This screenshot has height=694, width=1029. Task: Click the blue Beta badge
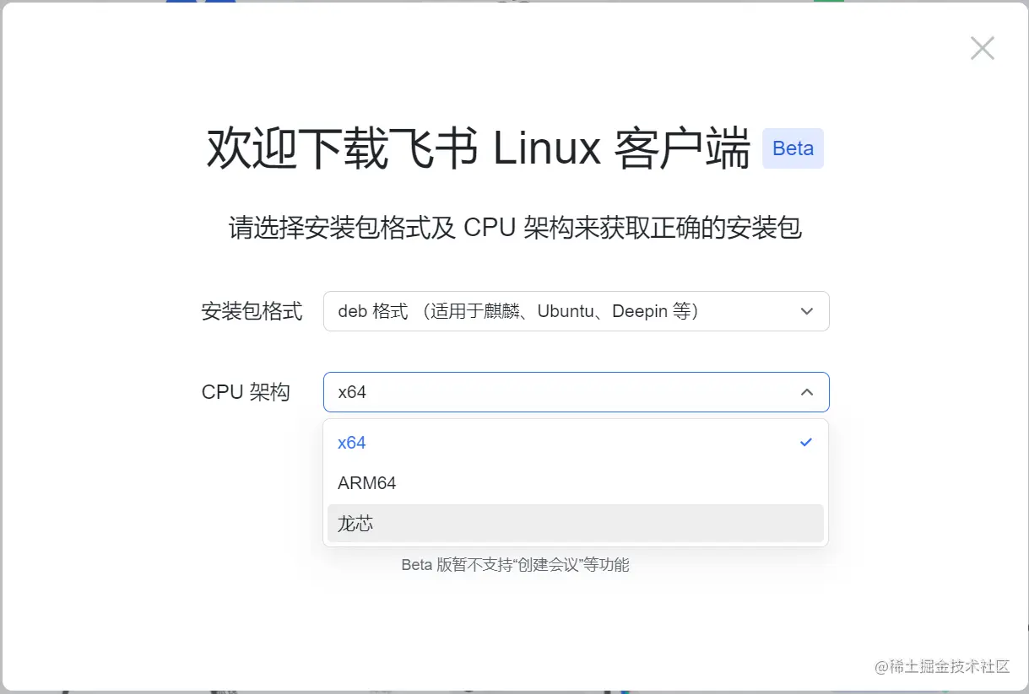(793, 148)
